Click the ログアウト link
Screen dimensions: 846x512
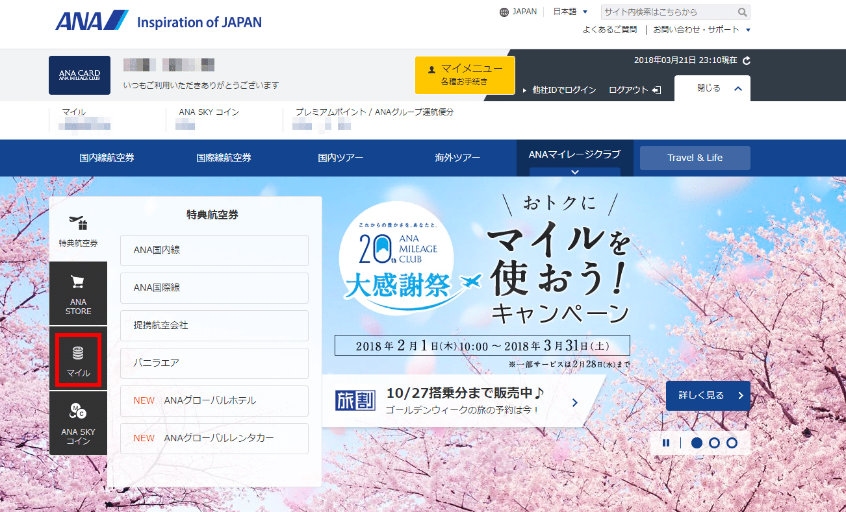pos(634,90)
